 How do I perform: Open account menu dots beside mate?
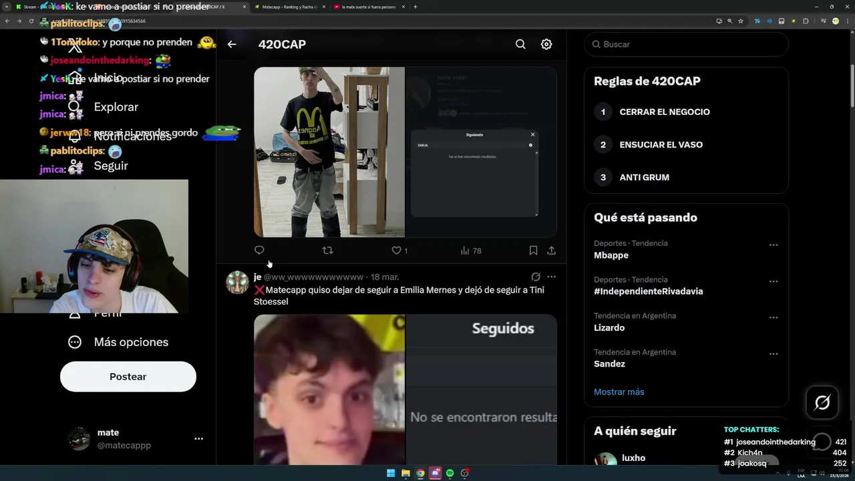tap(198, 439)
